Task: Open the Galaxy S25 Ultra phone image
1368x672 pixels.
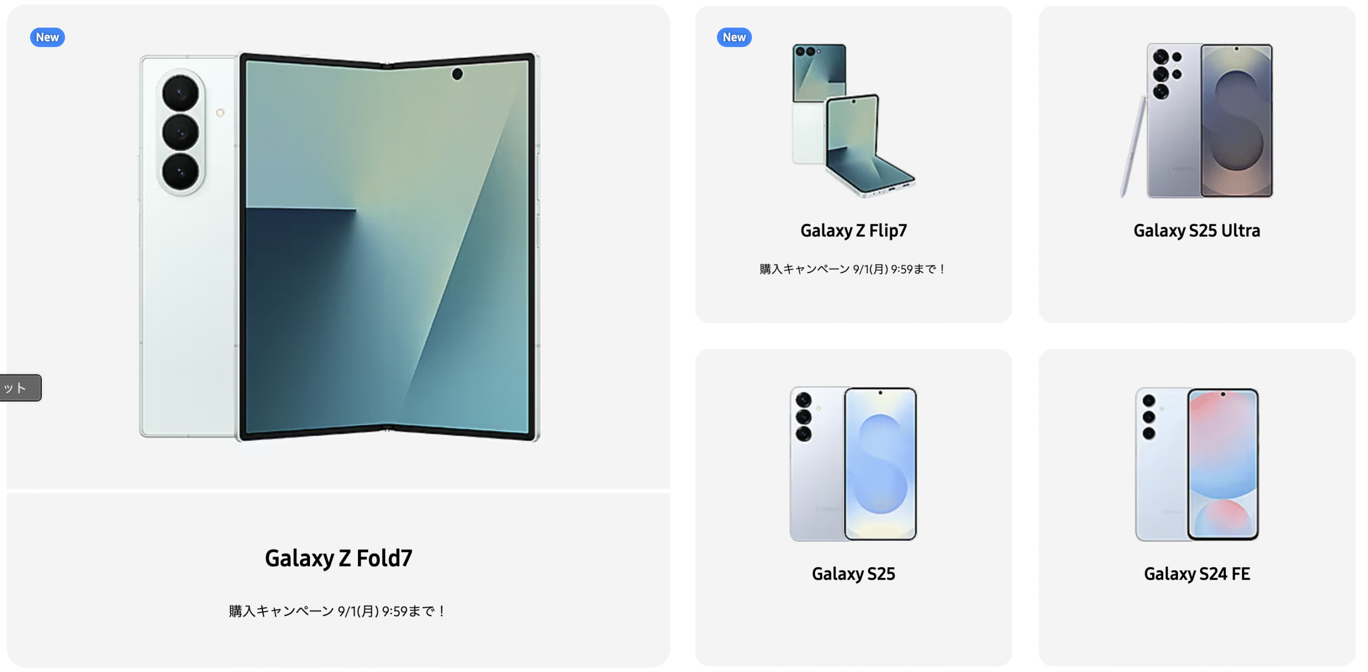Action: [x=1196, y=121]
